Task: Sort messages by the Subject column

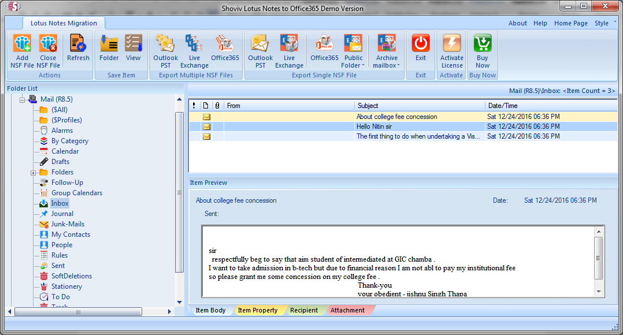Action: (x=420, y=106)
